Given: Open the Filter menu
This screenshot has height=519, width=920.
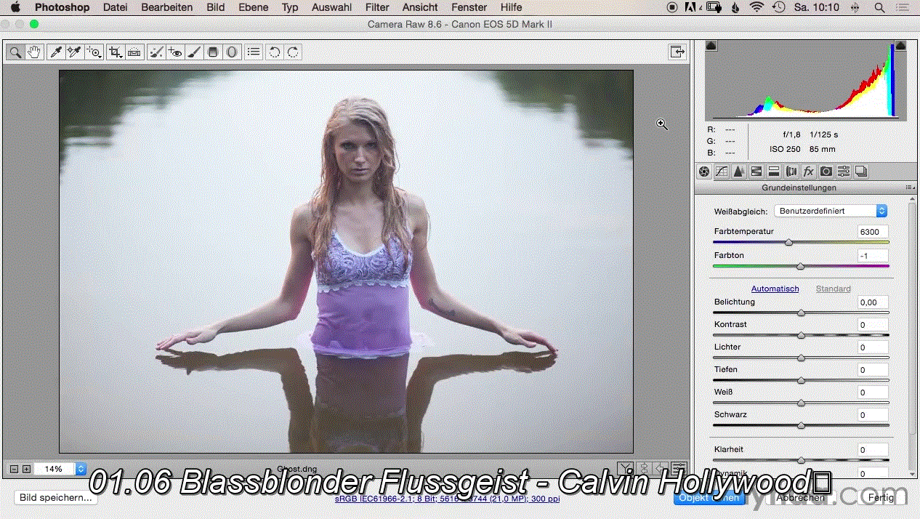Looking at the screenshot, I should (x=377, y=7).
